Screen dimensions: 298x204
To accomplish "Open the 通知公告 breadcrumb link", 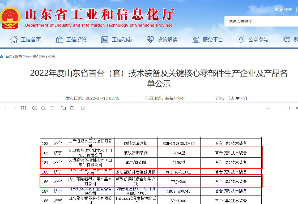I will point(38,57).
